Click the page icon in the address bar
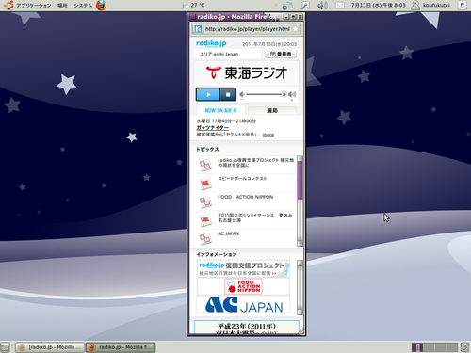Screen dimensions: 471x353 pyautogui.click(x=198, y=29)
